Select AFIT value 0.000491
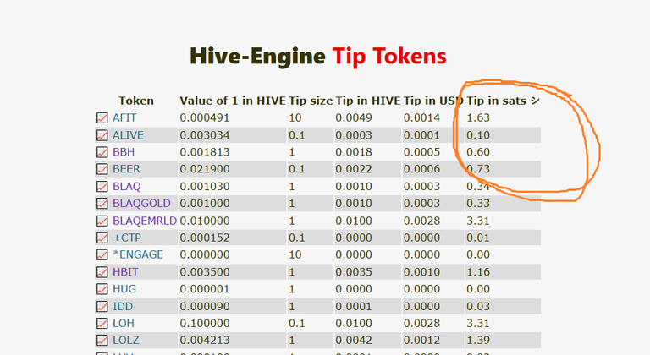 (204, 117)
